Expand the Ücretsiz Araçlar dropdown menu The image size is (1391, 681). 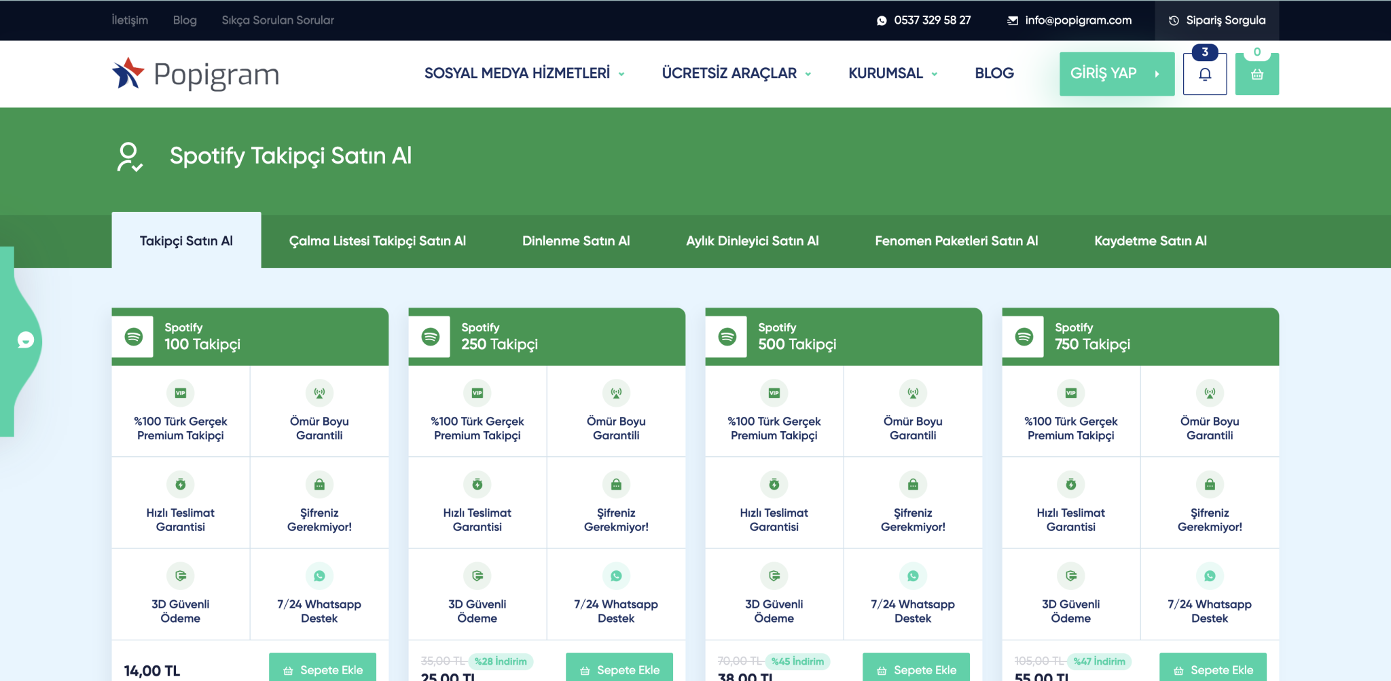[736, 73]
